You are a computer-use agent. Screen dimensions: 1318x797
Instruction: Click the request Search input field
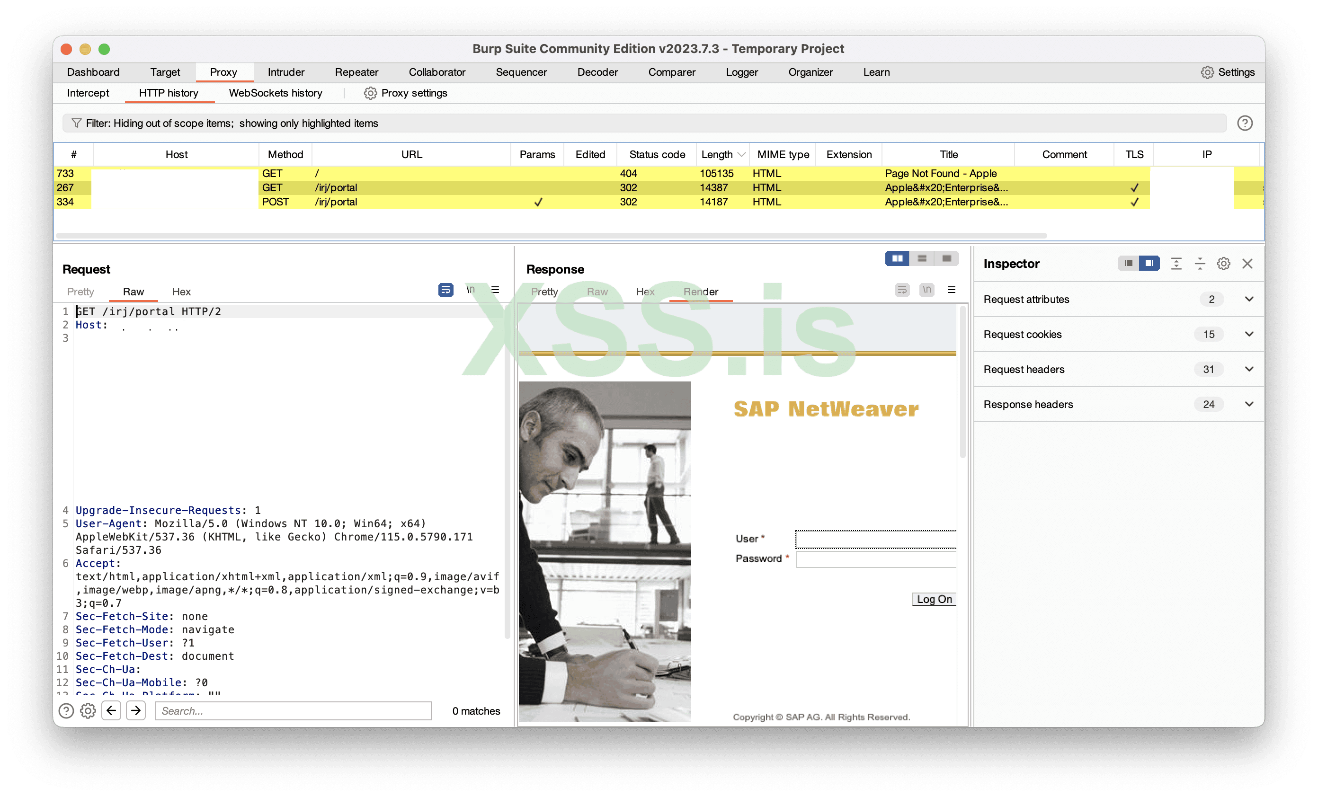pyautogui.click(x=293, y=710)
